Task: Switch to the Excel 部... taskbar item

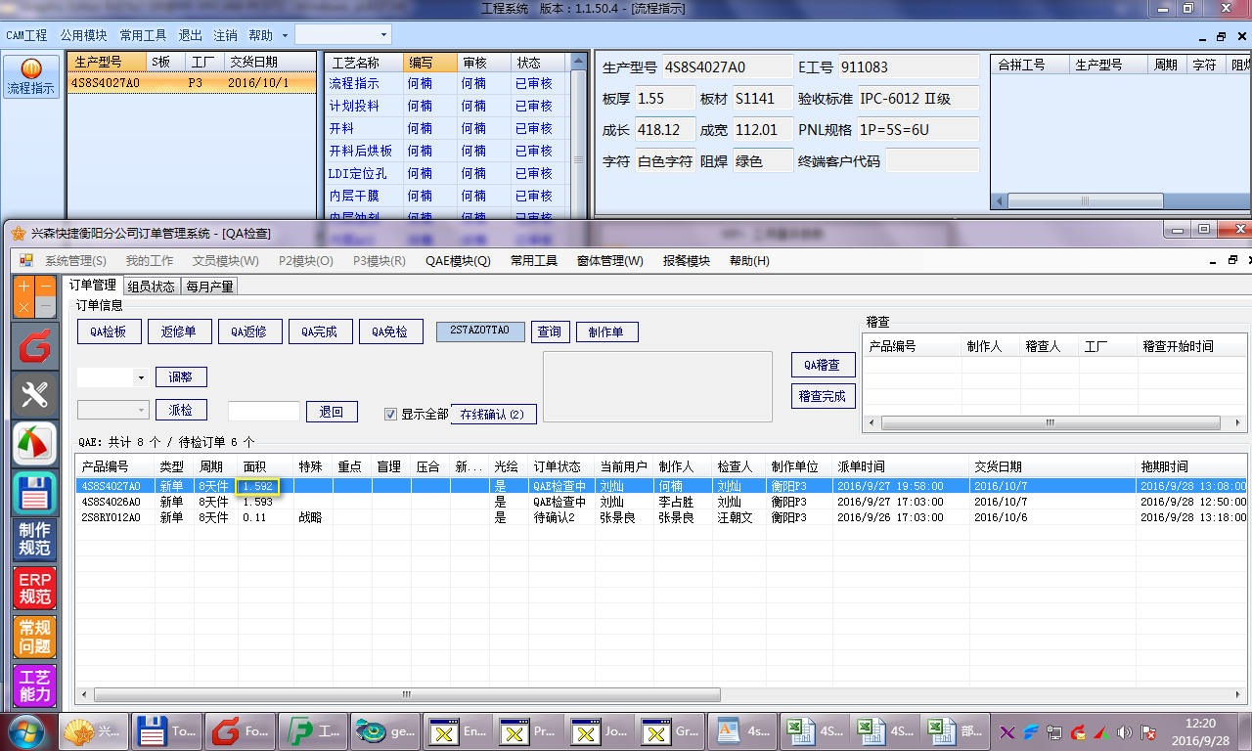Action: (x=953, y=731)
